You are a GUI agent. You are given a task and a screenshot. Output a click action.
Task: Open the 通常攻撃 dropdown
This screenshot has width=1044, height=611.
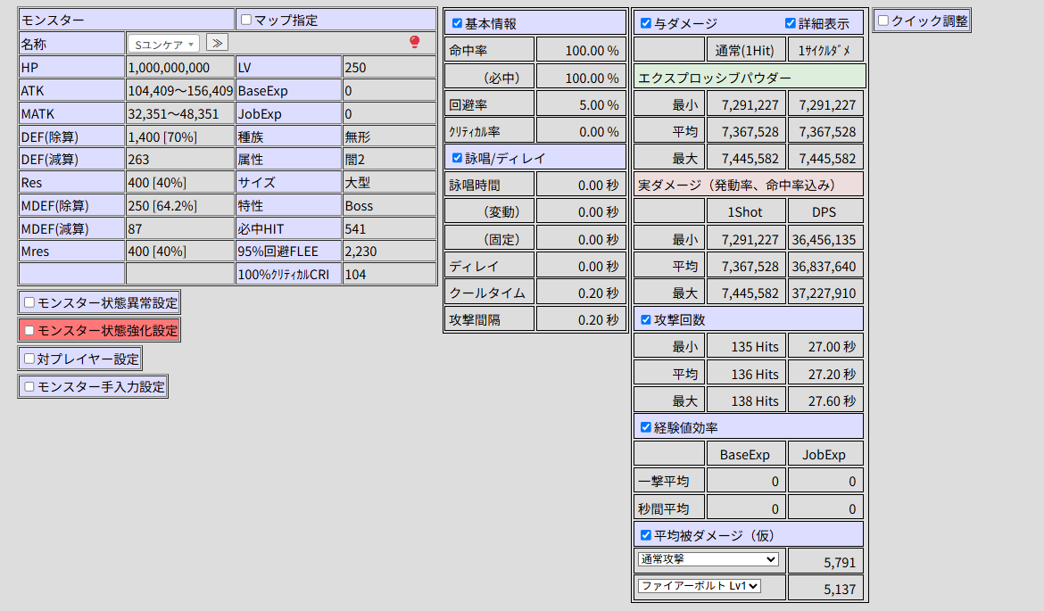708,559
